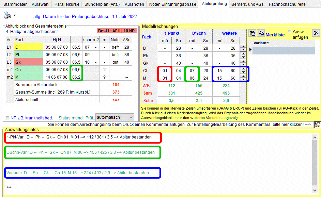Click the X button in Merkliste panel

[x=316, y=33]
